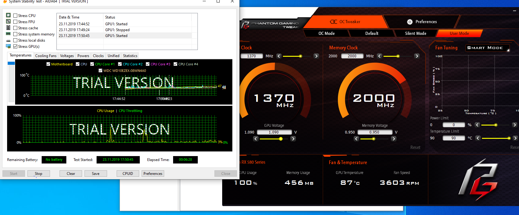Open the Statistics tab
This screenshot has width=519, height=215.
[130, 56]
